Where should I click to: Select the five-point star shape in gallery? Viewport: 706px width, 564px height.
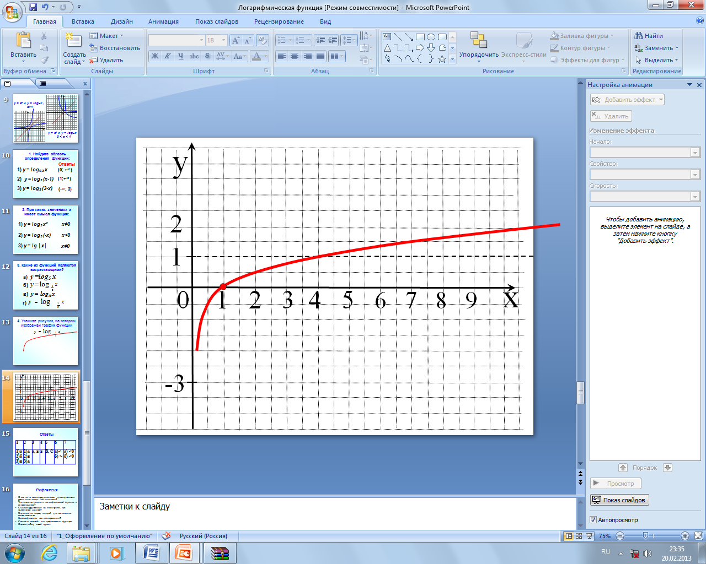pos(442,59)
